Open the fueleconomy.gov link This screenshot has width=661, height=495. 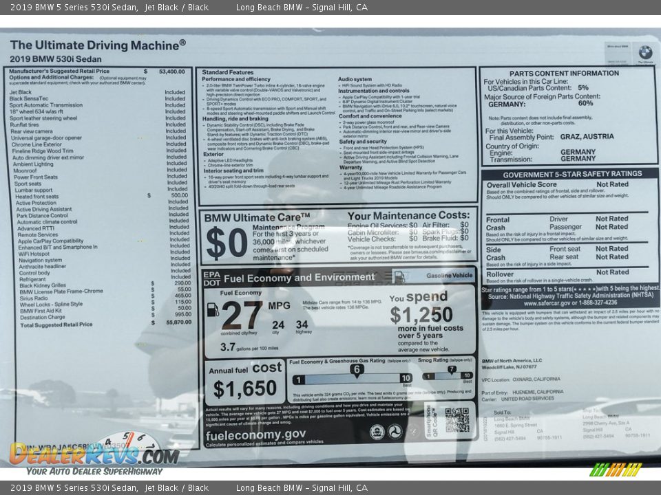pos(255,434)
